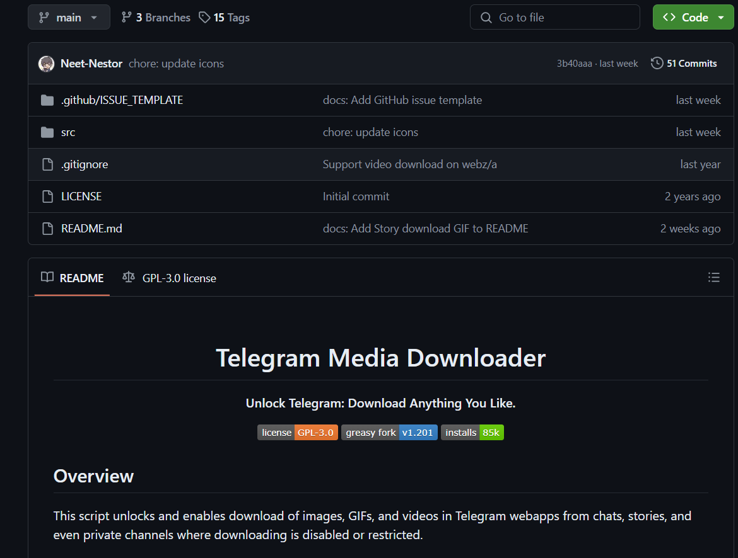Viewport: 738px width, 558px height.
Task: Click inside the Go to file search box
Action: pos(555,17)
